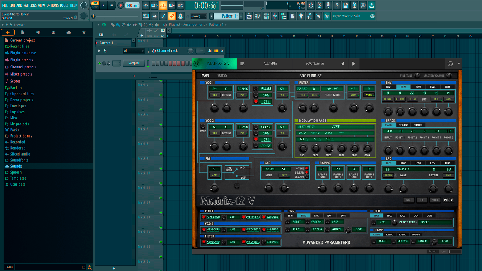Click the Channel rack step sequencer icon
Screen dimensions: 482x271
216,51
